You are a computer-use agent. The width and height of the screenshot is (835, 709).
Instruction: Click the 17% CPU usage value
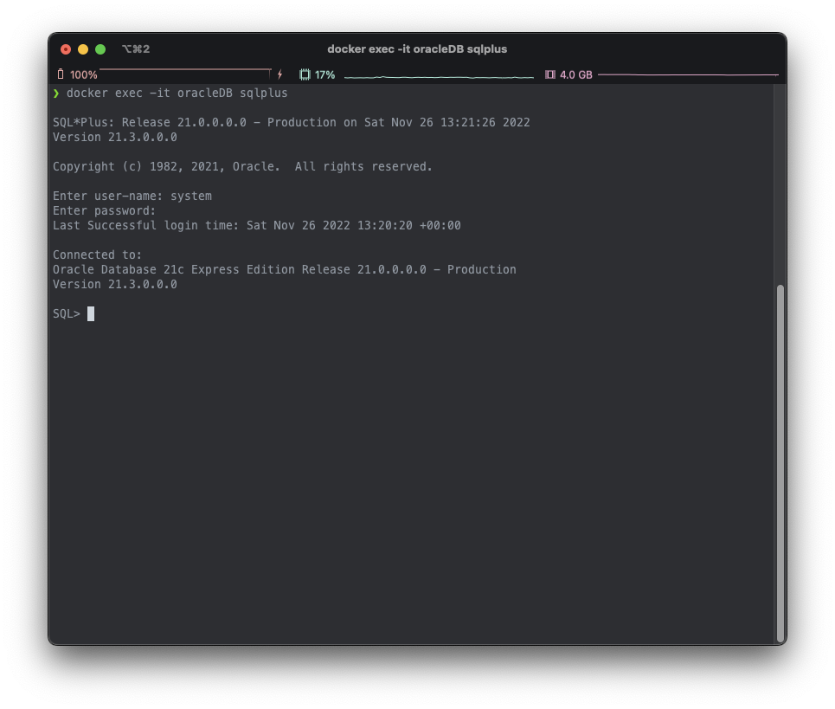(324, 75)
